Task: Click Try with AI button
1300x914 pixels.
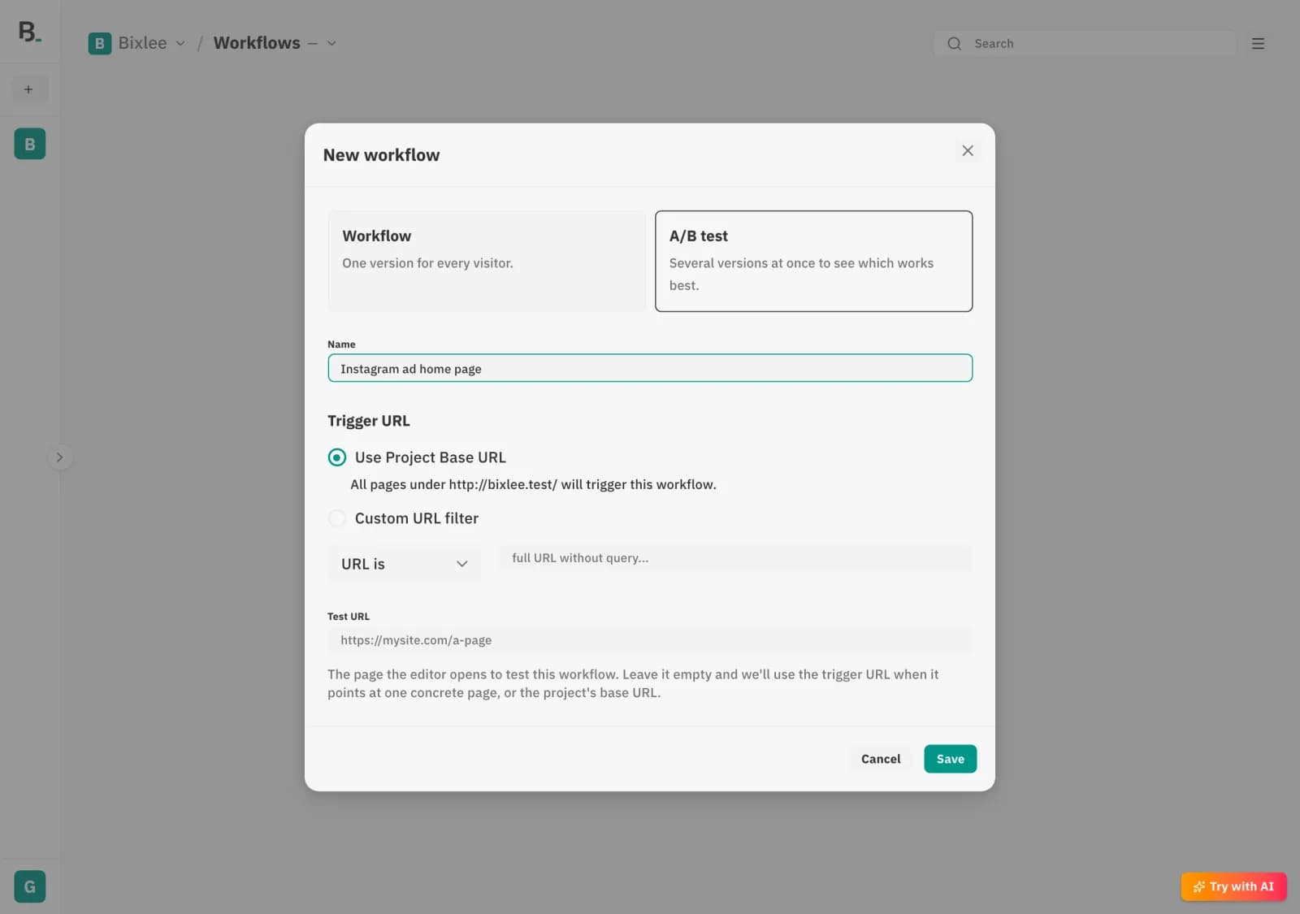Action: pos(1233,886)
